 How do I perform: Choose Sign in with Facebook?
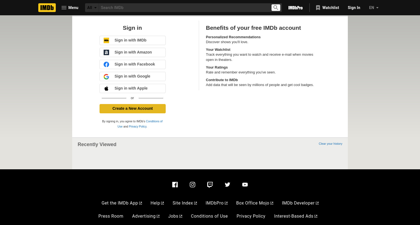pyautogui.click(x=133, y=64)
